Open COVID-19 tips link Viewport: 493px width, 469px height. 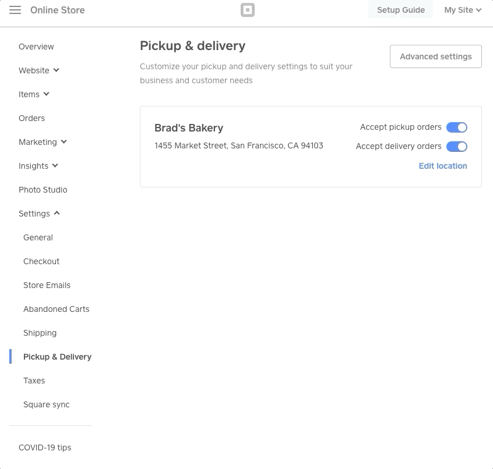coord(45,447)
